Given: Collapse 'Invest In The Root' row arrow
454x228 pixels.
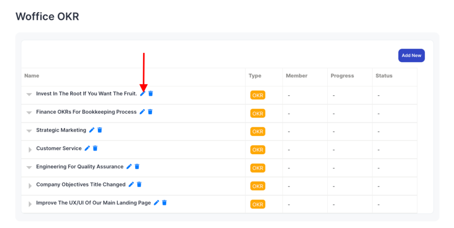Looking at the screenshot, I should (x=29, y=95).
